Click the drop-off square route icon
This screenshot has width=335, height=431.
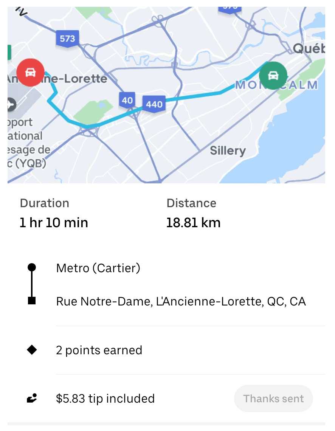(32, 301)
